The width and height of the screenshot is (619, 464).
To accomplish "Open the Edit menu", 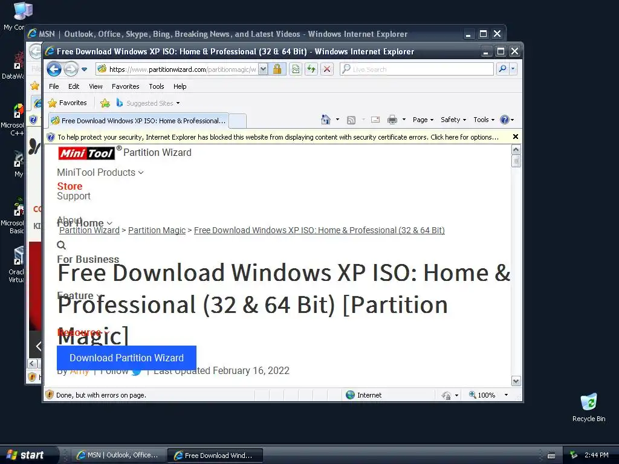I will [x=74, y=86].
